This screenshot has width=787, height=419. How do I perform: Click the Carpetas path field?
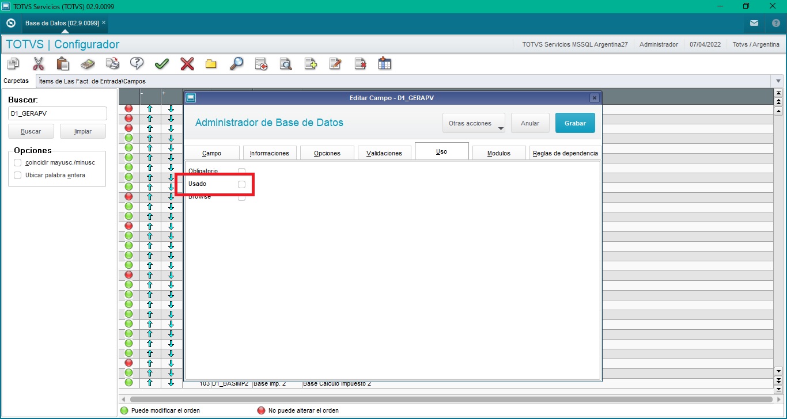coord(404,81)
